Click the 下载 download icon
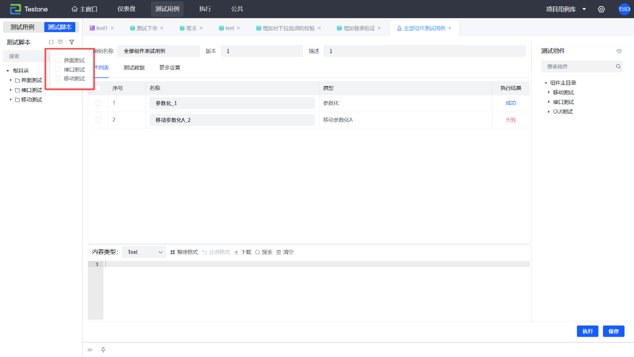The height and width of the screenshot is (357, 634). click(236, 252)
